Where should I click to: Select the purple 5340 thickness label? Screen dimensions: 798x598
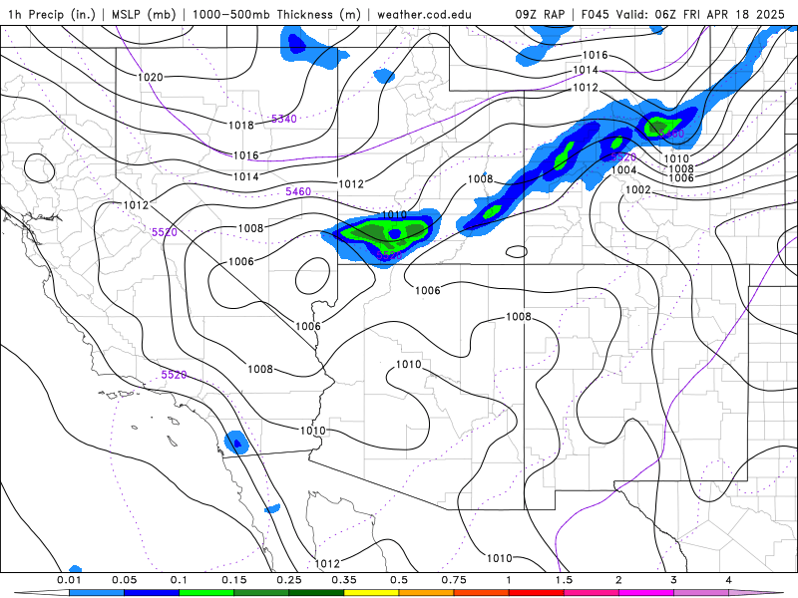283,119
